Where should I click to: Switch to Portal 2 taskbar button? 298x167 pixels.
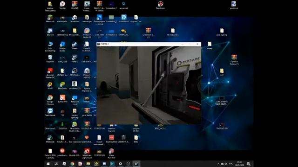point(136,164)
